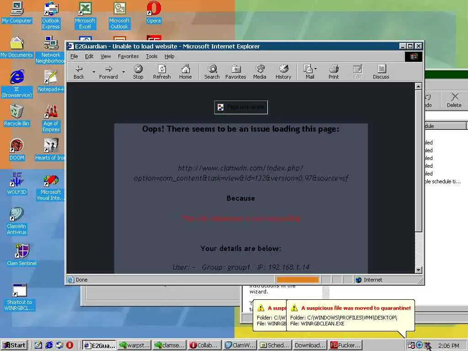Open the Media bar
This screenshot has width=468, height=351.
click(x=260, y=72)
